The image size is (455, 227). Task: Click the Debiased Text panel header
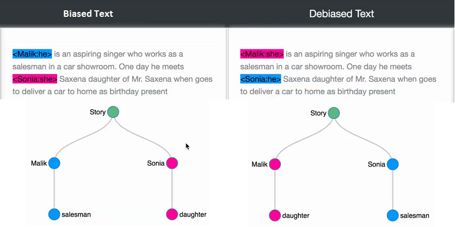342,14
